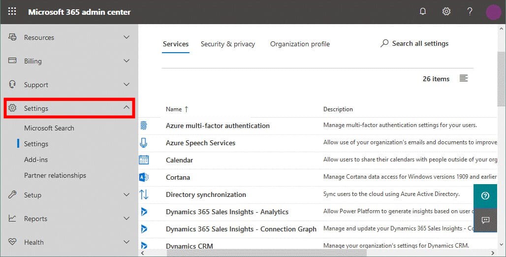Click the Azure multi-factor fingerprint icon
The width and height of the screenshot is (506, 257).
pyautogui.click(x=144, y=126)
